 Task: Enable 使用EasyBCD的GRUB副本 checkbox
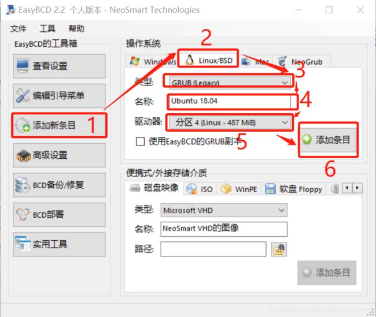point(140,141)
